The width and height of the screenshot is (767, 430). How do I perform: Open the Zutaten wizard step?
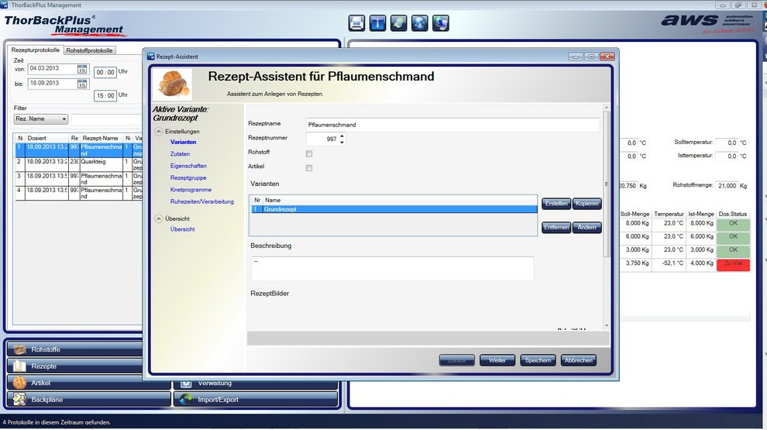180,153
